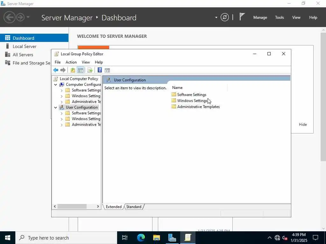Click the muted volume tray icon
This screenshot has height=244, width=326.
pyautogui.click(x=285, y=238)
